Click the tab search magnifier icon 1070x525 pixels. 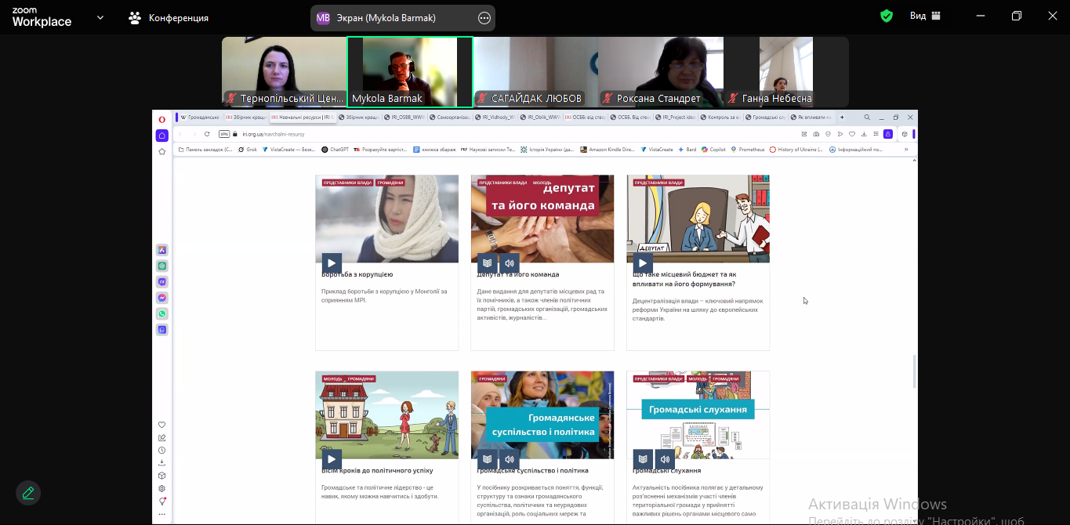(x=867, y=118)
